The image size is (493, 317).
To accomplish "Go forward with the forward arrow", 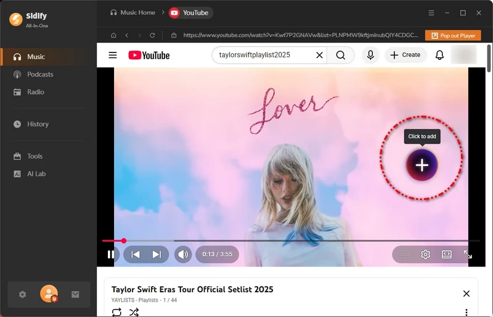I will tap(140, 35).
